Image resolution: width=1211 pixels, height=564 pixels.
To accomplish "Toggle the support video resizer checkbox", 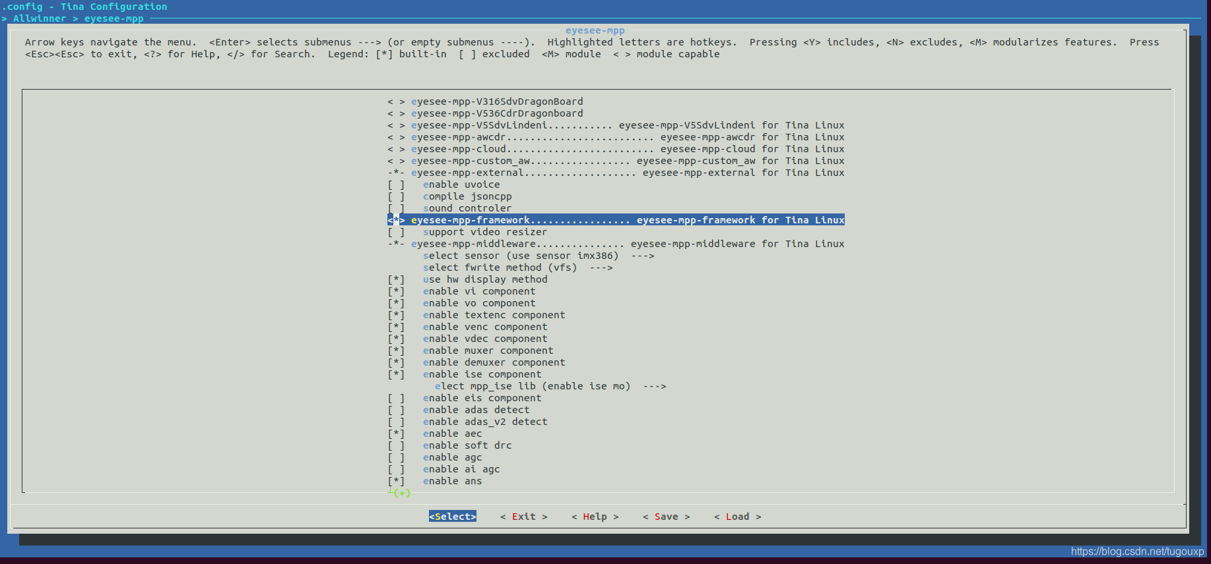I will (396, 232).
